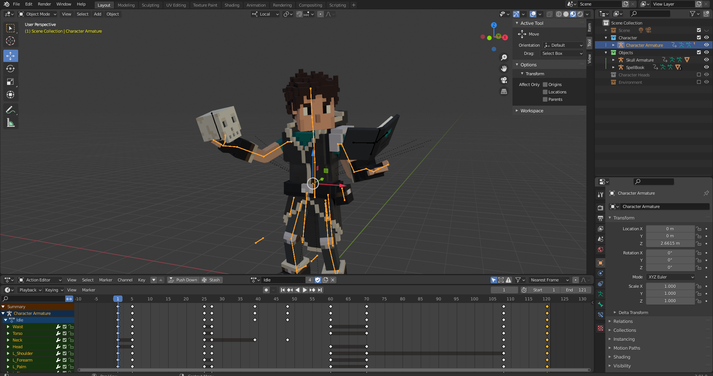Open the Local transform orientation dropdown
Viewport: 713px width, 376px height.
pos(265,14)
